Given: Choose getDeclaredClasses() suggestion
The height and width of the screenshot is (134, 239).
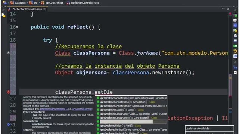Looking at the screenshot, I should [x=131, y=110].
